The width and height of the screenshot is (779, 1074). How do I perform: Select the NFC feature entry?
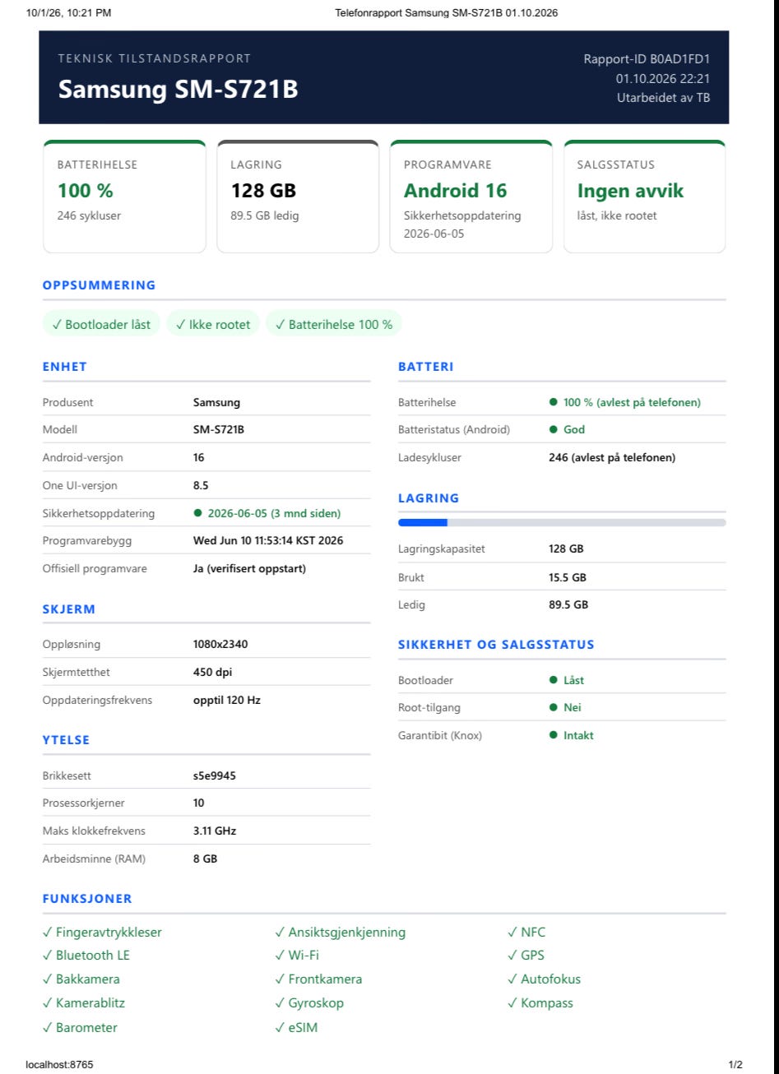coord(526,933)
